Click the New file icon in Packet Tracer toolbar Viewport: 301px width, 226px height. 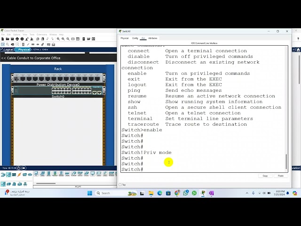point(3,39)
